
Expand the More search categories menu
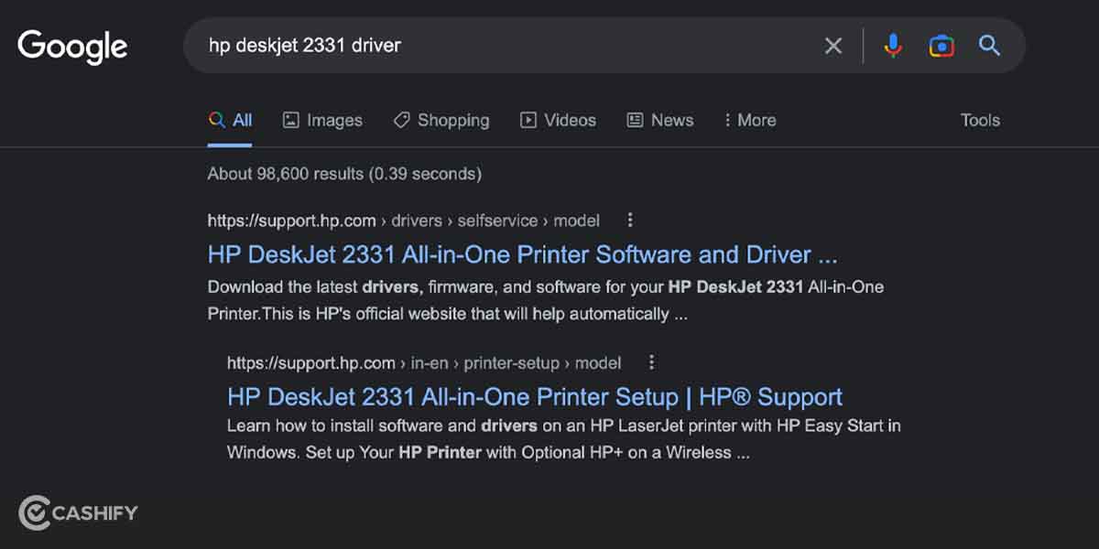[749, 120]
